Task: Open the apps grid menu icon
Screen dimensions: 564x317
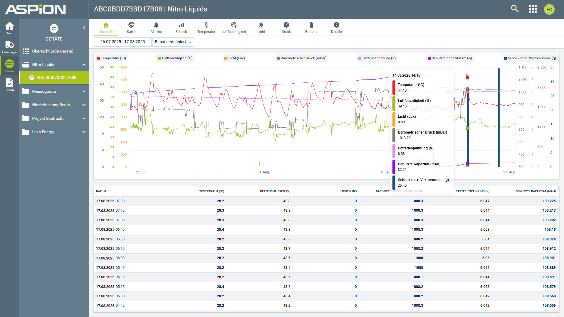Action: [533, 9]
